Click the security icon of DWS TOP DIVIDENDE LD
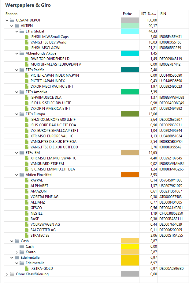 pyautogui.click(x=27, y=59)
